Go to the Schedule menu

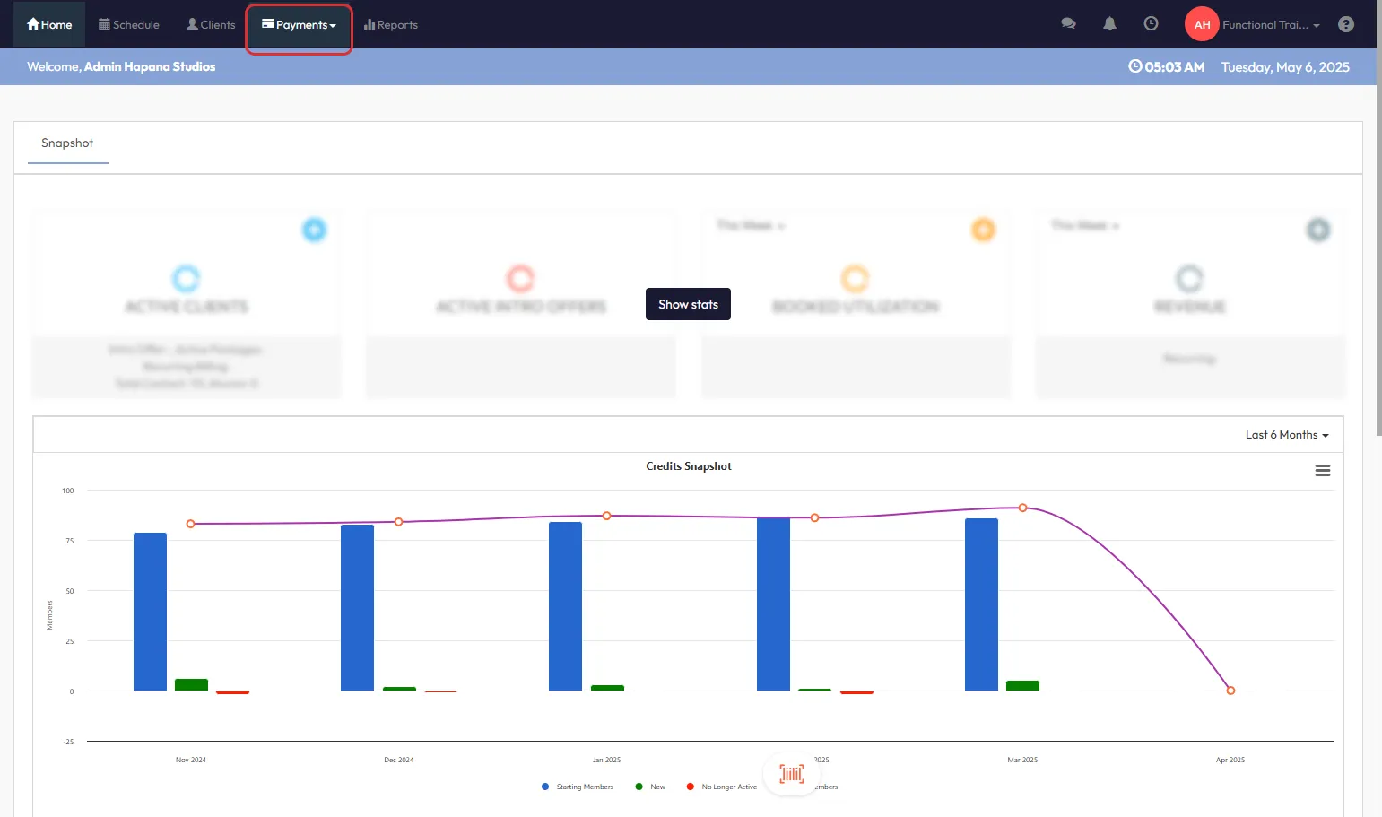coord(129,25)
